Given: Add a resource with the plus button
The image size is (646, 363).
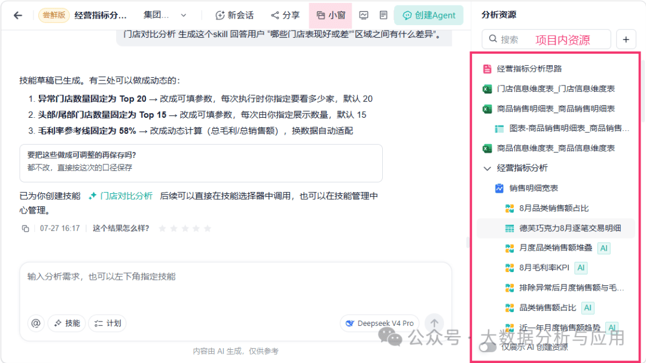Looking at the screenshot, I should (x=626, y=39).
